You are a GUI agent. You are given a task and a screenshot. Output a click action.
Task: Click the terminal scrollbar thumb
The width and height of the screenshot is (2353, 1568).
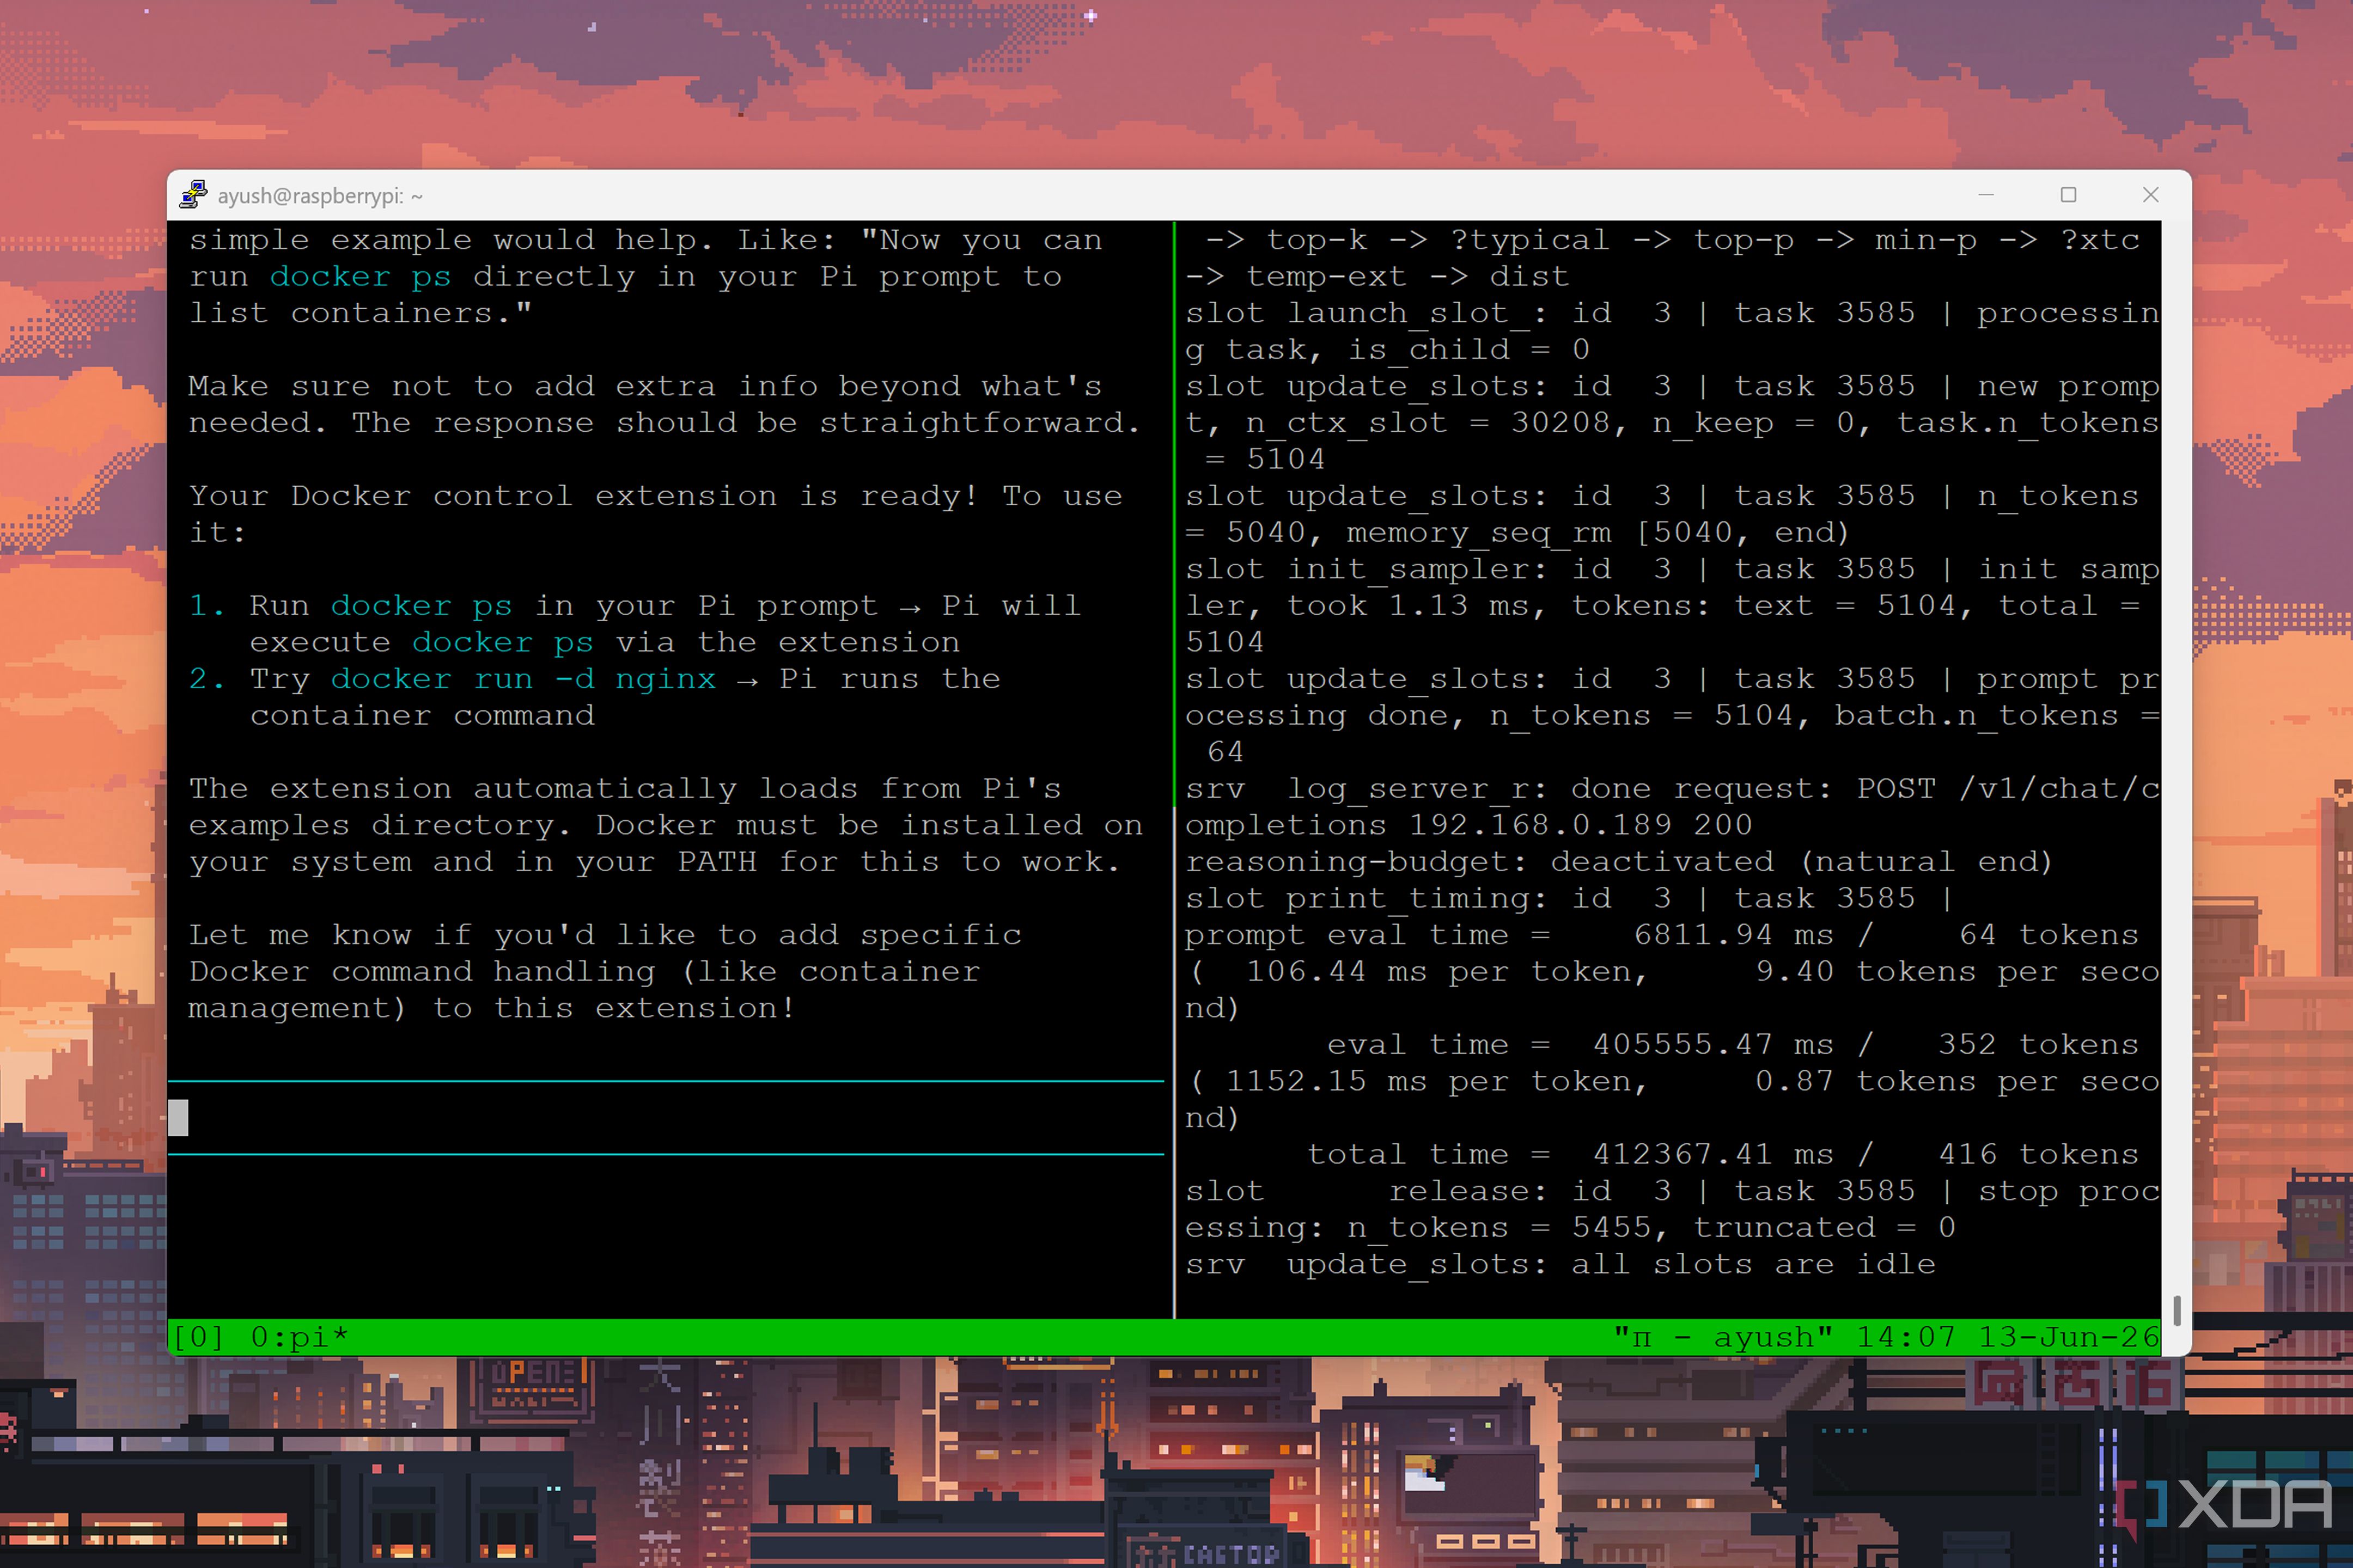(x=2177, y=1310)
